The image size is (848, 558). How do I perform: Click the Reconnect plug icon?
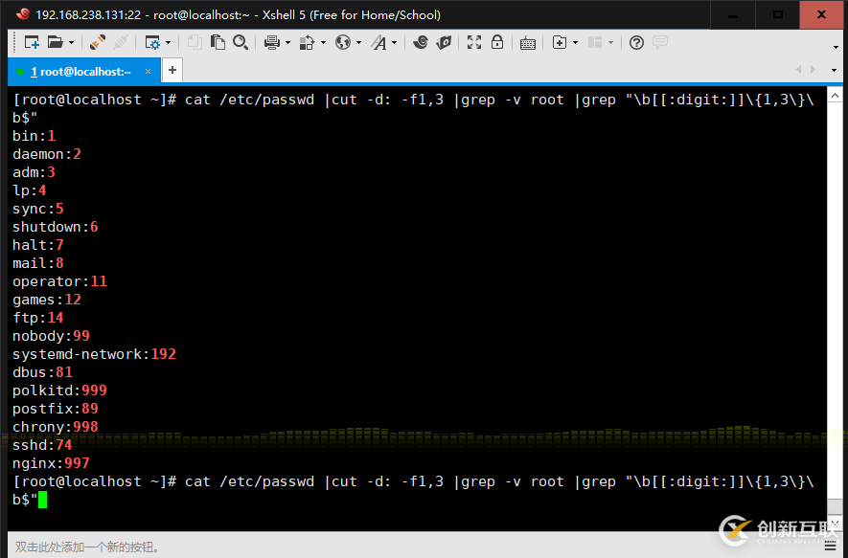coord(98,42)
